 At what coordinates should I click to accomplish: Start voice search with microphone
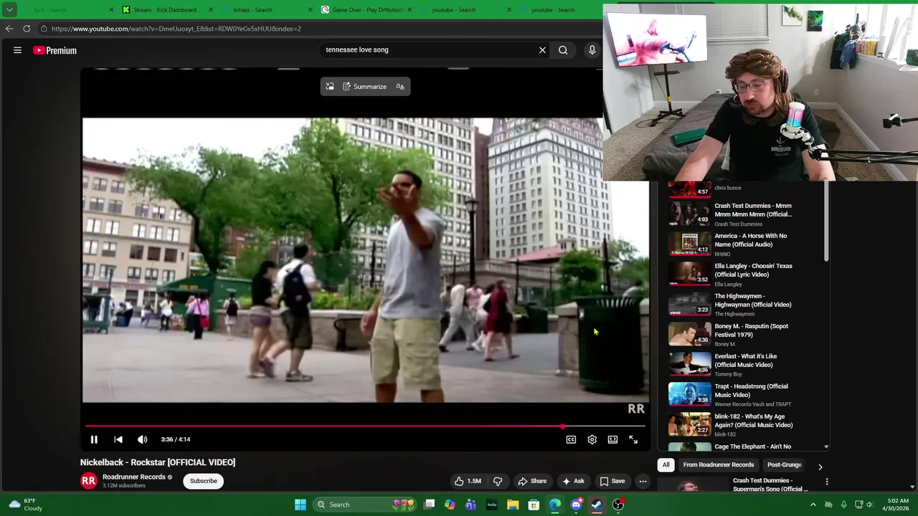592,50
